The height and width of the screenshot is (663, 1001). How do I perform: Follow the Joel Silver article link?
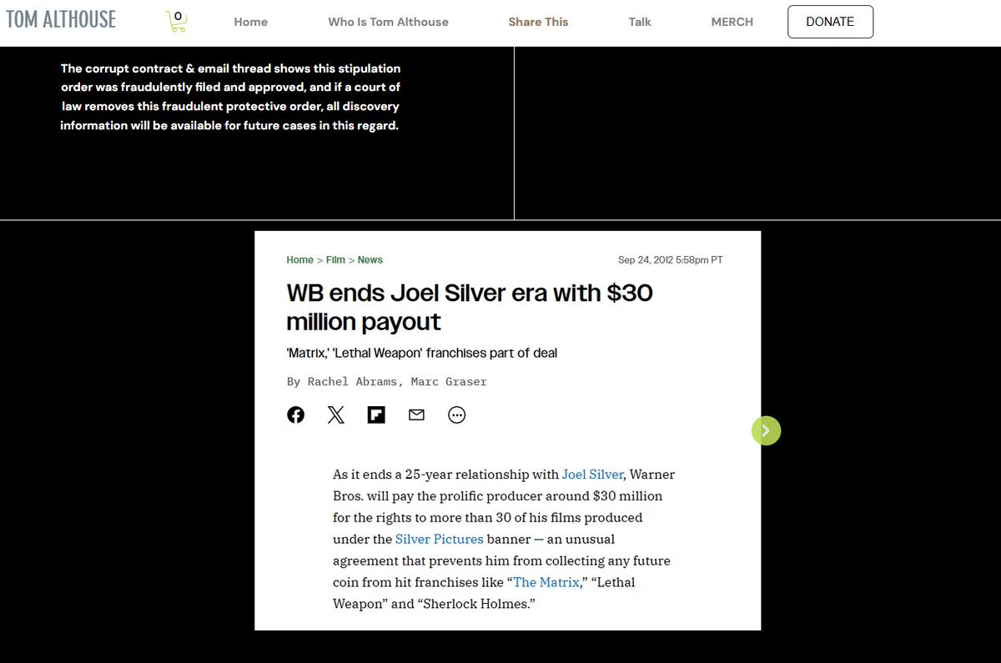[592, 475]
